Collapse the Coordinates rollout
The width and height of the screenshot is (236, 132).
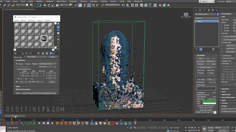point(20,60)
